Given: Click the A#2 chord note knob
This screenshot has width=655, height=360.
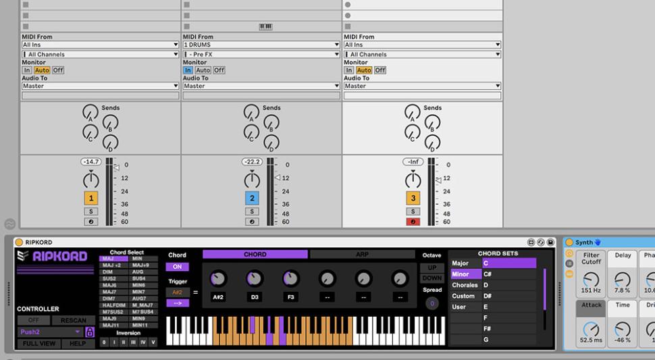Looking at the screenshot, I should tap(218, 278).
